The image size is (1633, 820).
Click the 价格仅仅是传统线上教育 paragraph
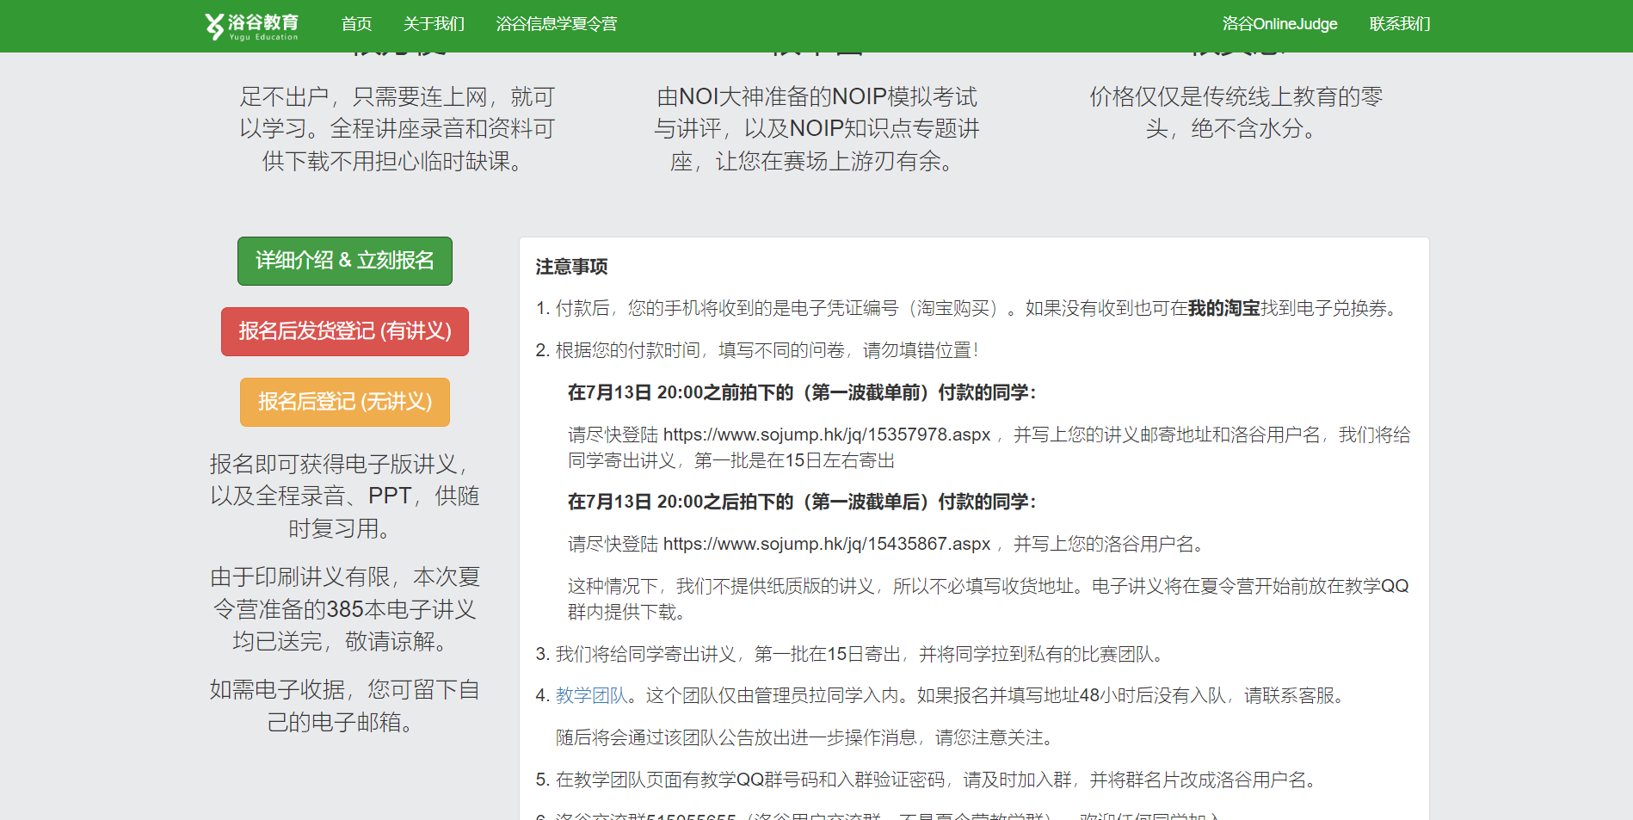pyautogui.click(x=1235, y=113)
